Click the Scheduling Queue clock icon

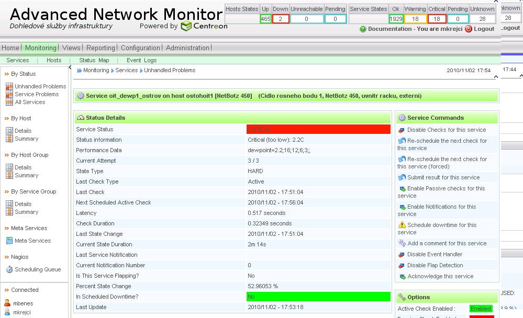[9, 270]
